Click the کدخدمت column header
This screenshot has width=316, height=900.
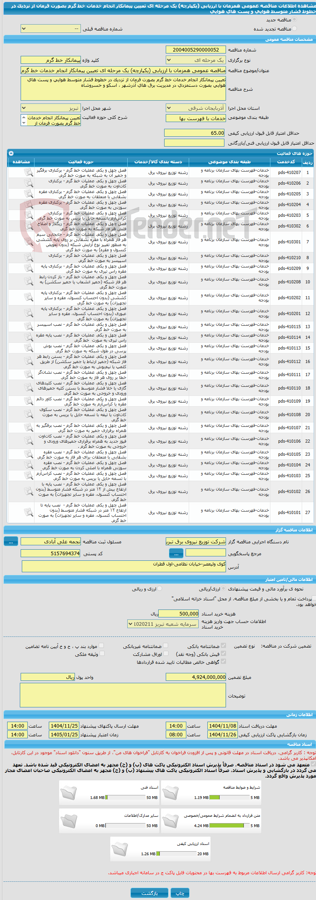tap(286, 162)
